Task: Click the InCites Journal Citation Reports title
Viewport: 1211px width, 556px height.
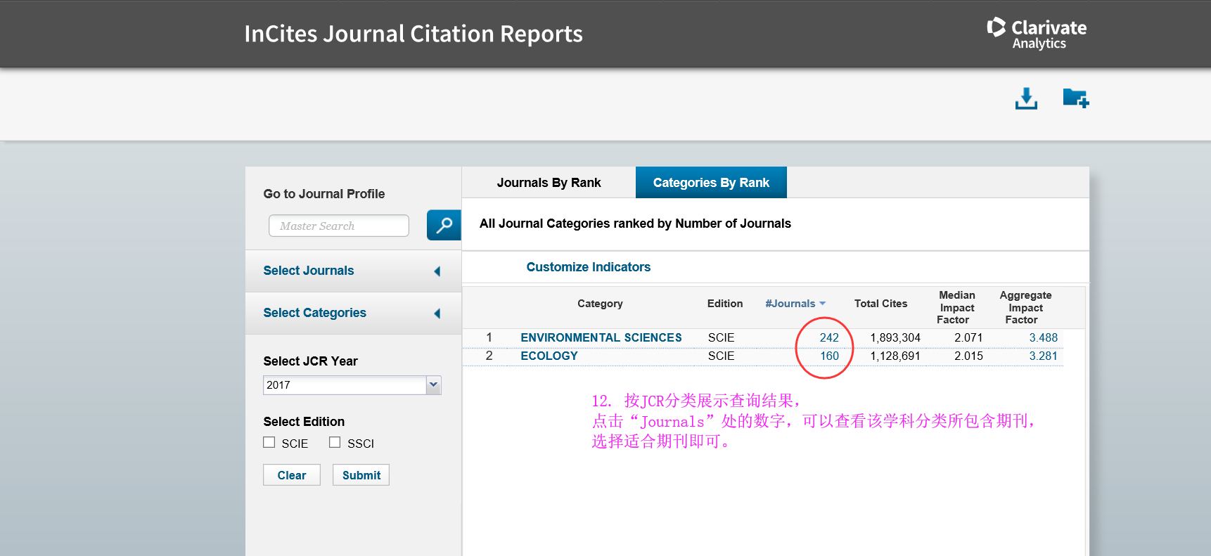Action: (414, 34)
